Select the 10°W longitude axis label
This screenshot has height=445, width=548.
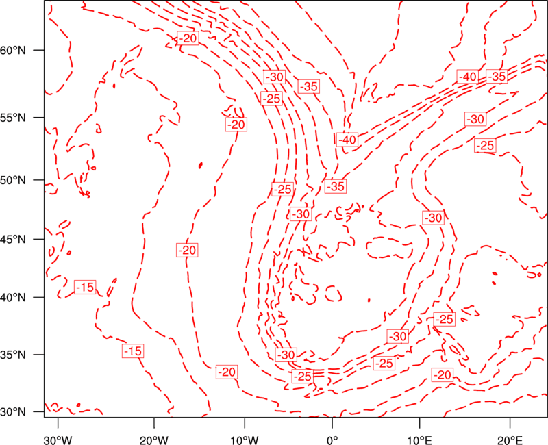pyautogui.click(x=245, y=440)
